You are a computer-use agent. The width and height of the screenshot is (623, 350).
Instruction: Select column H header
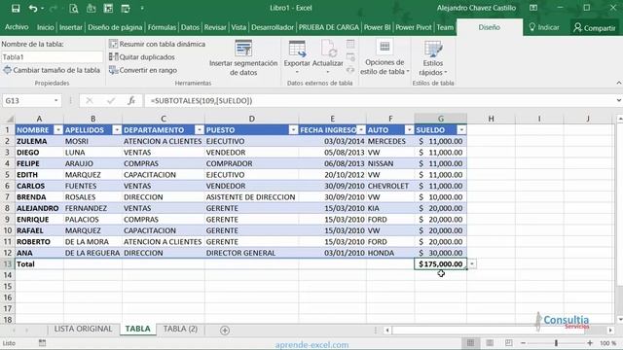pos(491,119)
